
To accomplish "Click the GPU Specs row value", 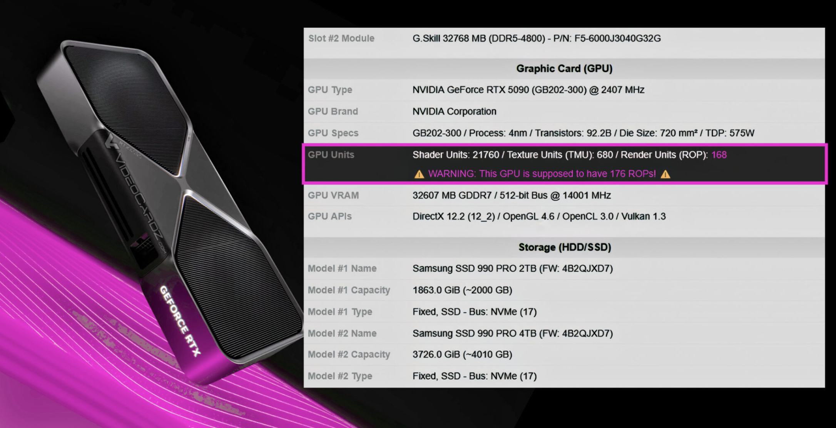I will (x=583, y=133).
